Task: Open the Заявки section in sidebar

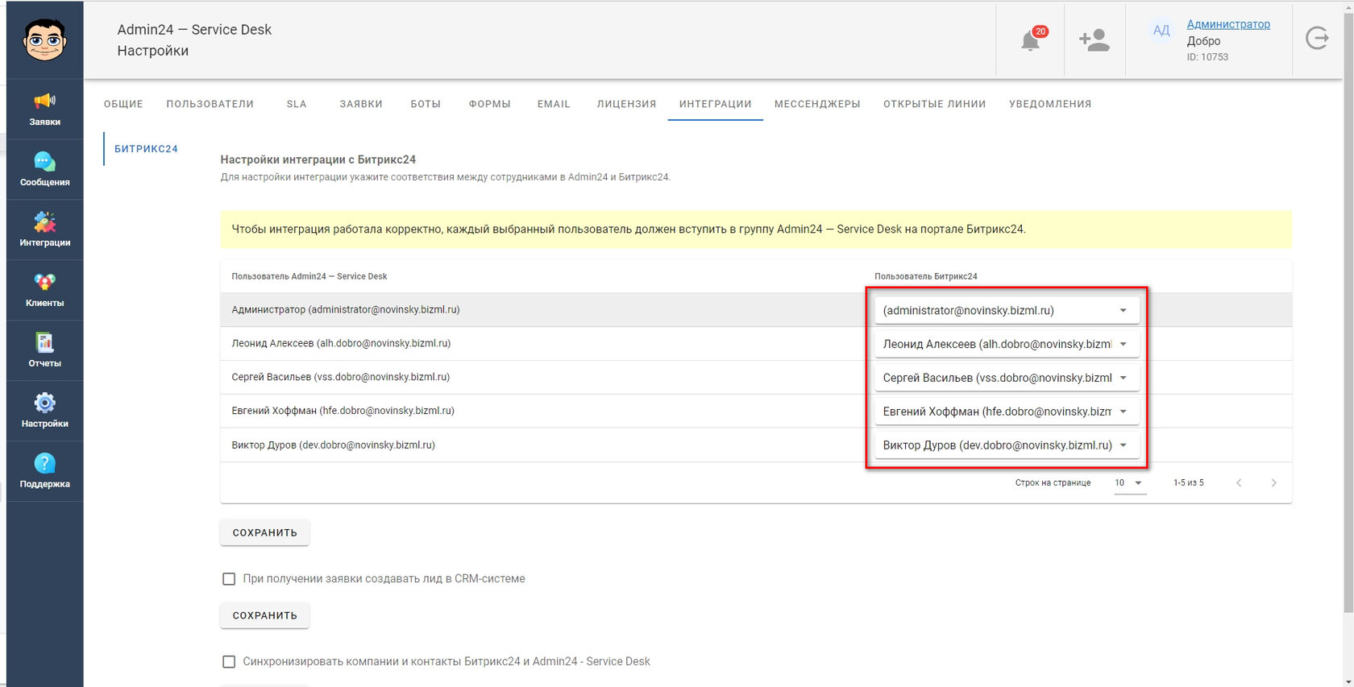Action: pyautogui.click(x=45, y=110)
